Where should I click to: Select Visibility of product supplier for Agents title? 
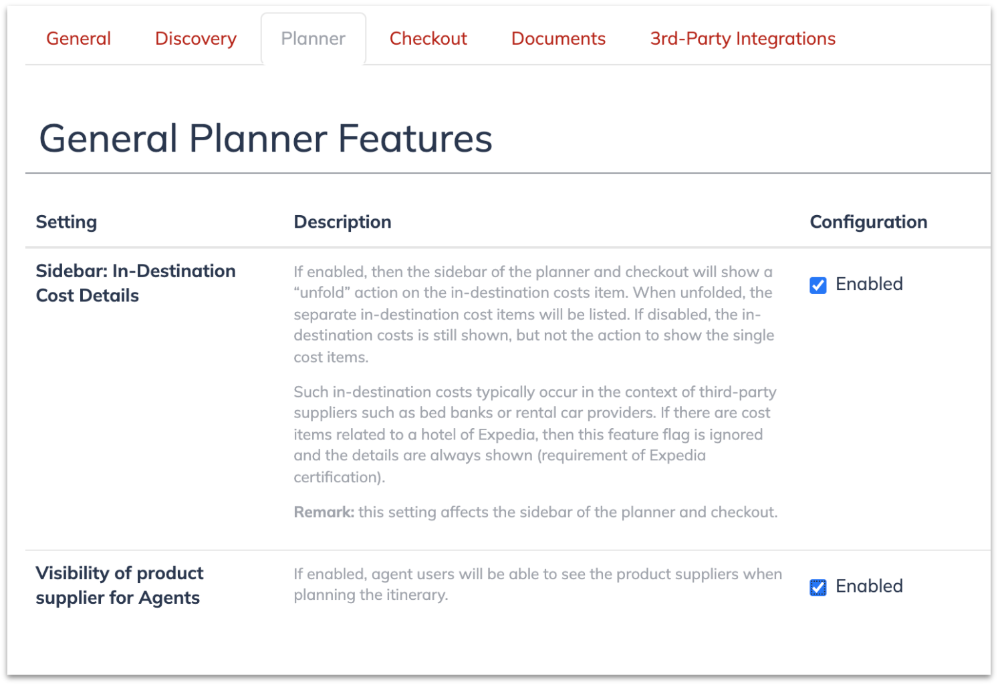pyautogui.click(x=120, y=585)
